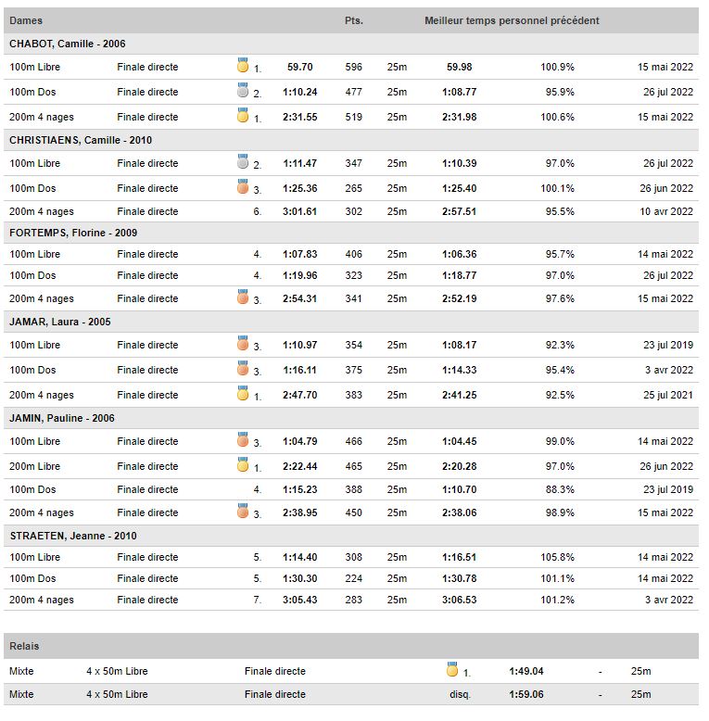
Task: Click 200m Libre event name in Jamin section
Action: click(35, 466)
